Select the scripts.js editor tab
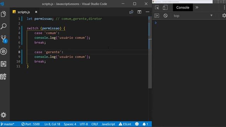The image size is (226, 127). click(24, 12)
